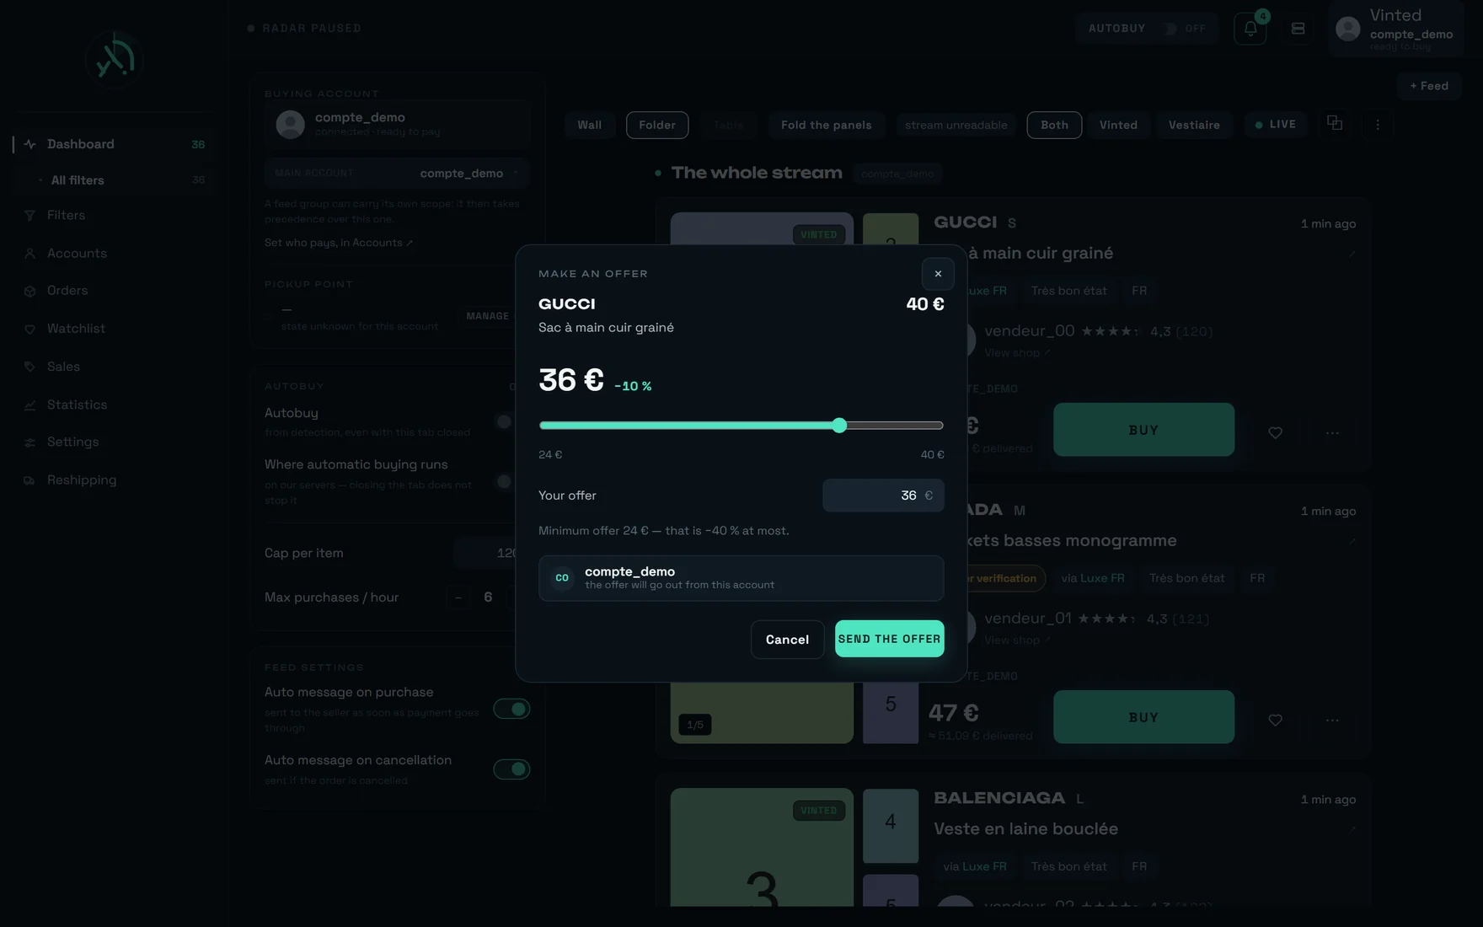Filter stream to Vinted only

(1118, 125)
